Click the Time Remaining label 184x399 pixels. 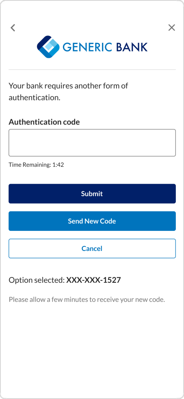(30, 165)
